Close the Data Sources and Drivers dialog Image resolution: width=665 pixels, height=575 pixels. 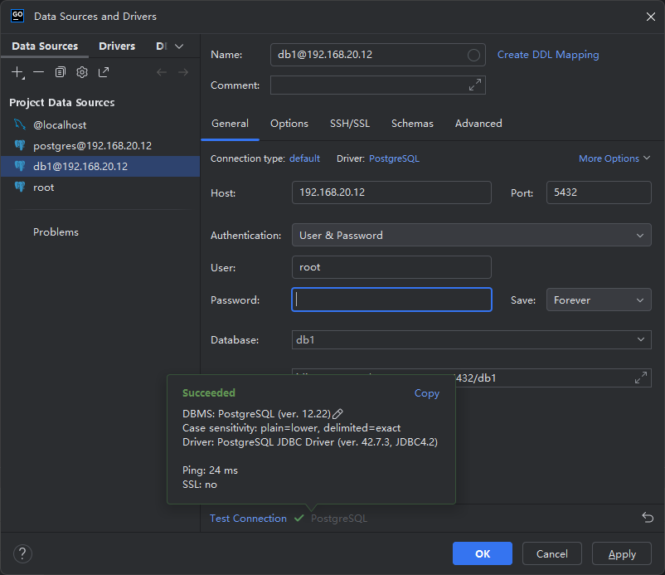click(651, 17)
